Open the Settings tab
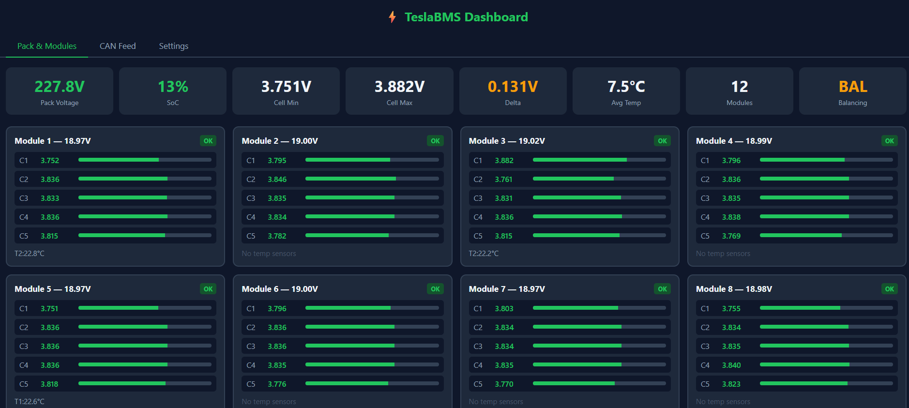 click(x=173, y=46)
